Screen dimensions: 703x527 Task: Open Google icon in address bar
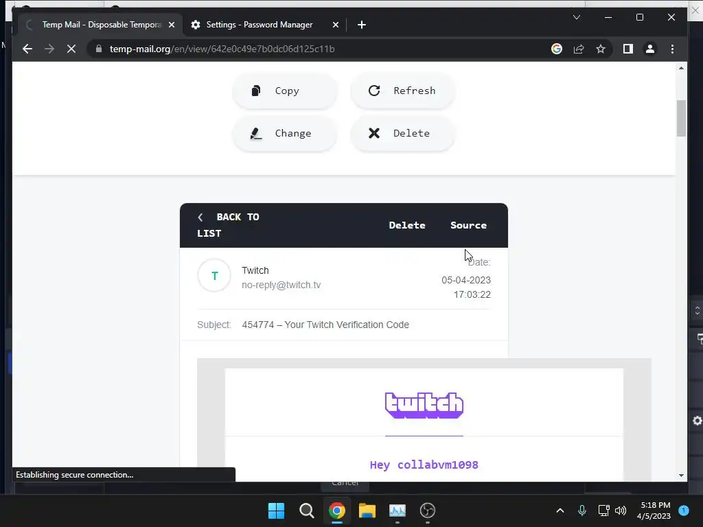click(556, 49)
